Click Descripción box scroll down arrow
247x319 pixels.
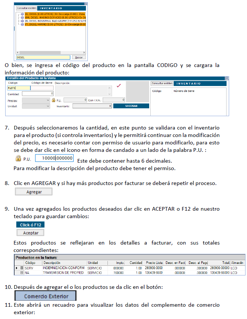pyautogui.click(x=110, y=94)
